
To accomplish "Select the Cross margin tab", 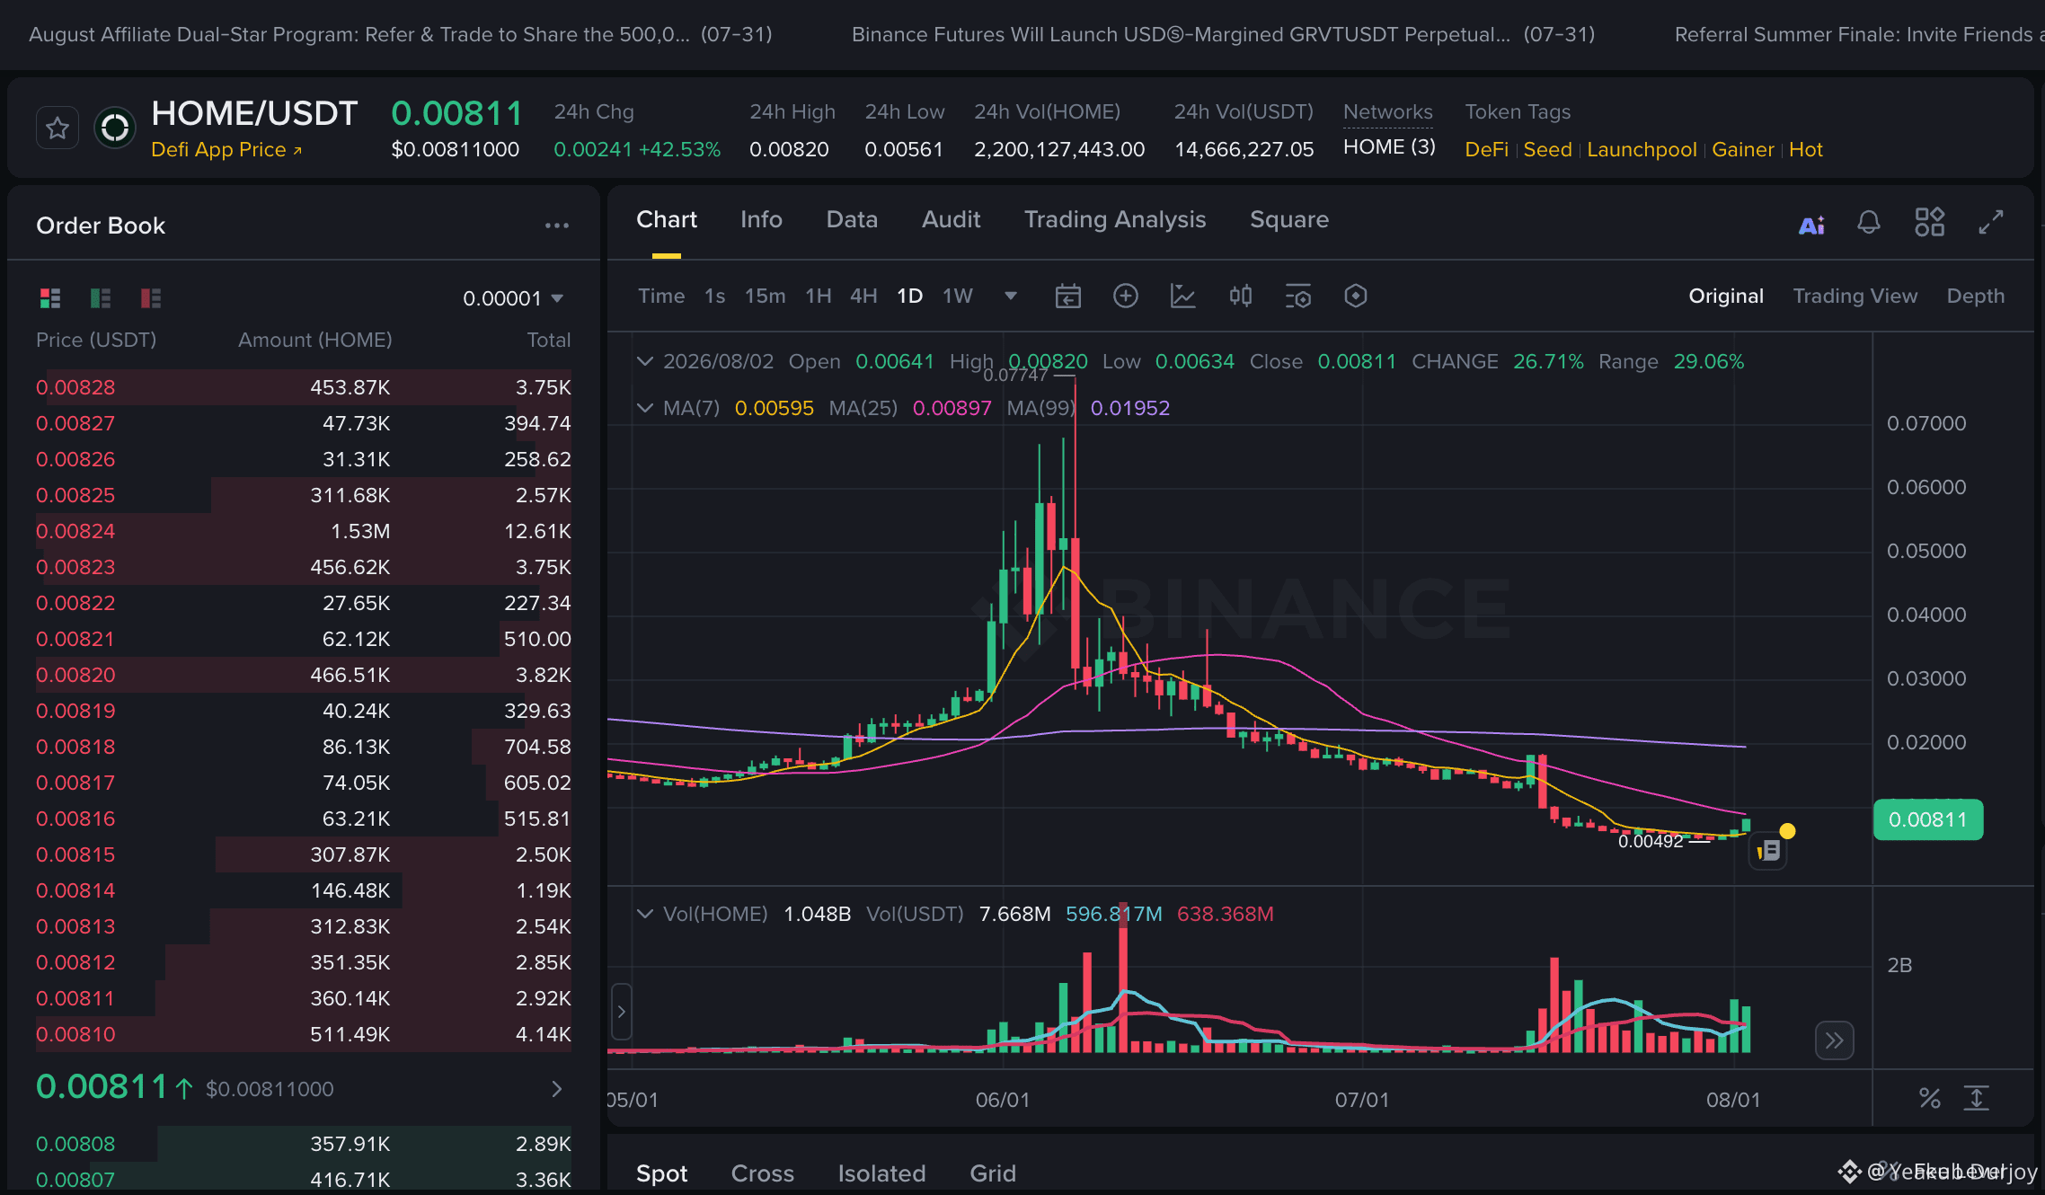I will 763,1173.
